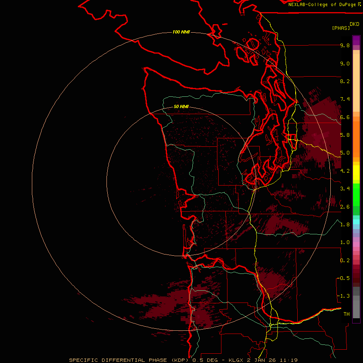Screen dimensions: 363x363
Task: Select the -0.5 scale value
Action: tap(343, 278)
